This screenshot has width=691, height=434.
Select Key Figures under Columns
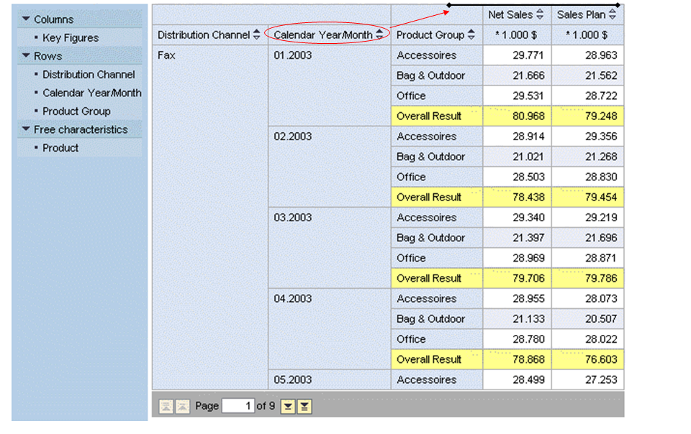(71, 38)
